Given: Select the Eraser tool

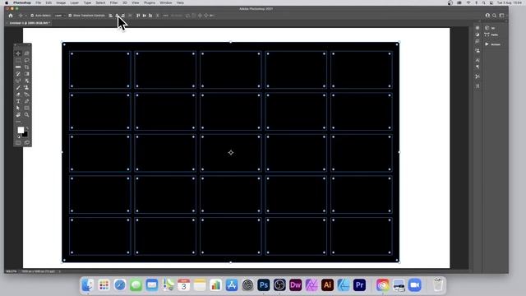Looking at the screenshot, I should click(x=18, y=95).
